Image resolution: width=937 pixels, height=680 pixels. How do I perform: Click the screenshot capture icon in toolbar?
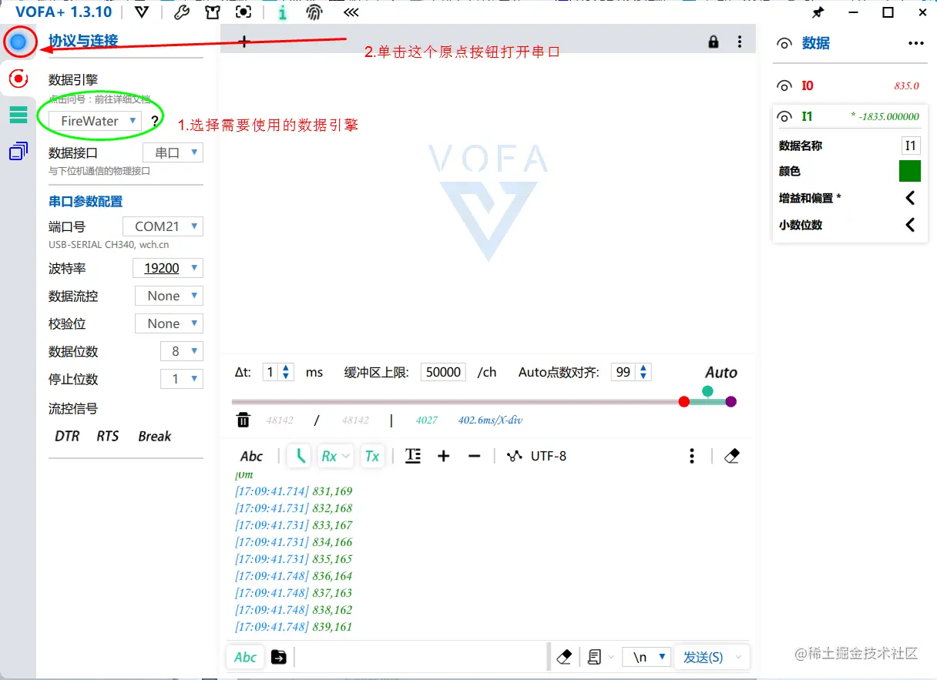243,12
